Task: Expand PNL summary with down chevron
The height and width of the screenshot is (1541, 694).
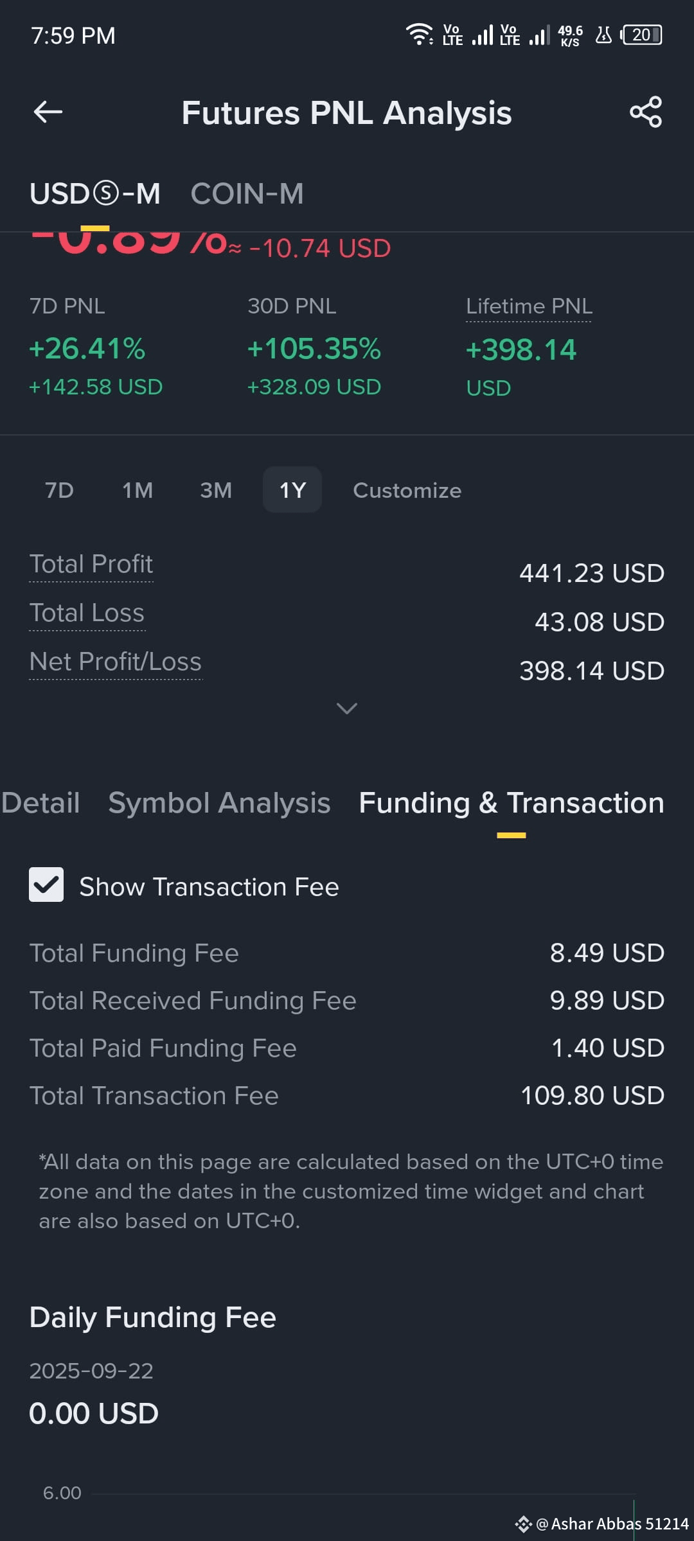Action: click(347, 708)
